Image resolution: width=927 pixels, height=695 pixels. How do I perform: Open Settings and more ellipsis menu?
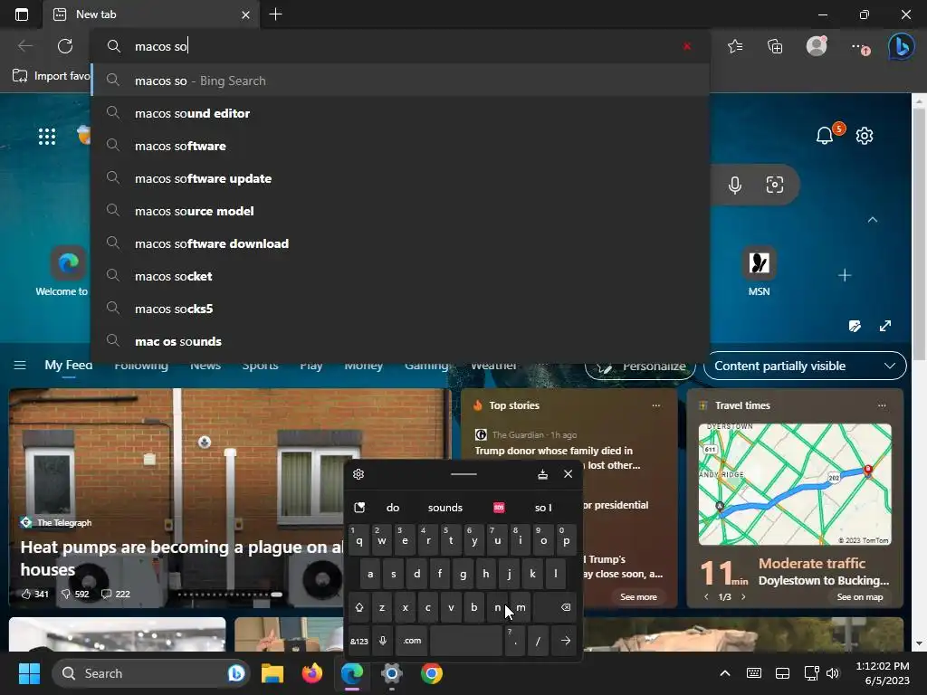tap(860, 46)
